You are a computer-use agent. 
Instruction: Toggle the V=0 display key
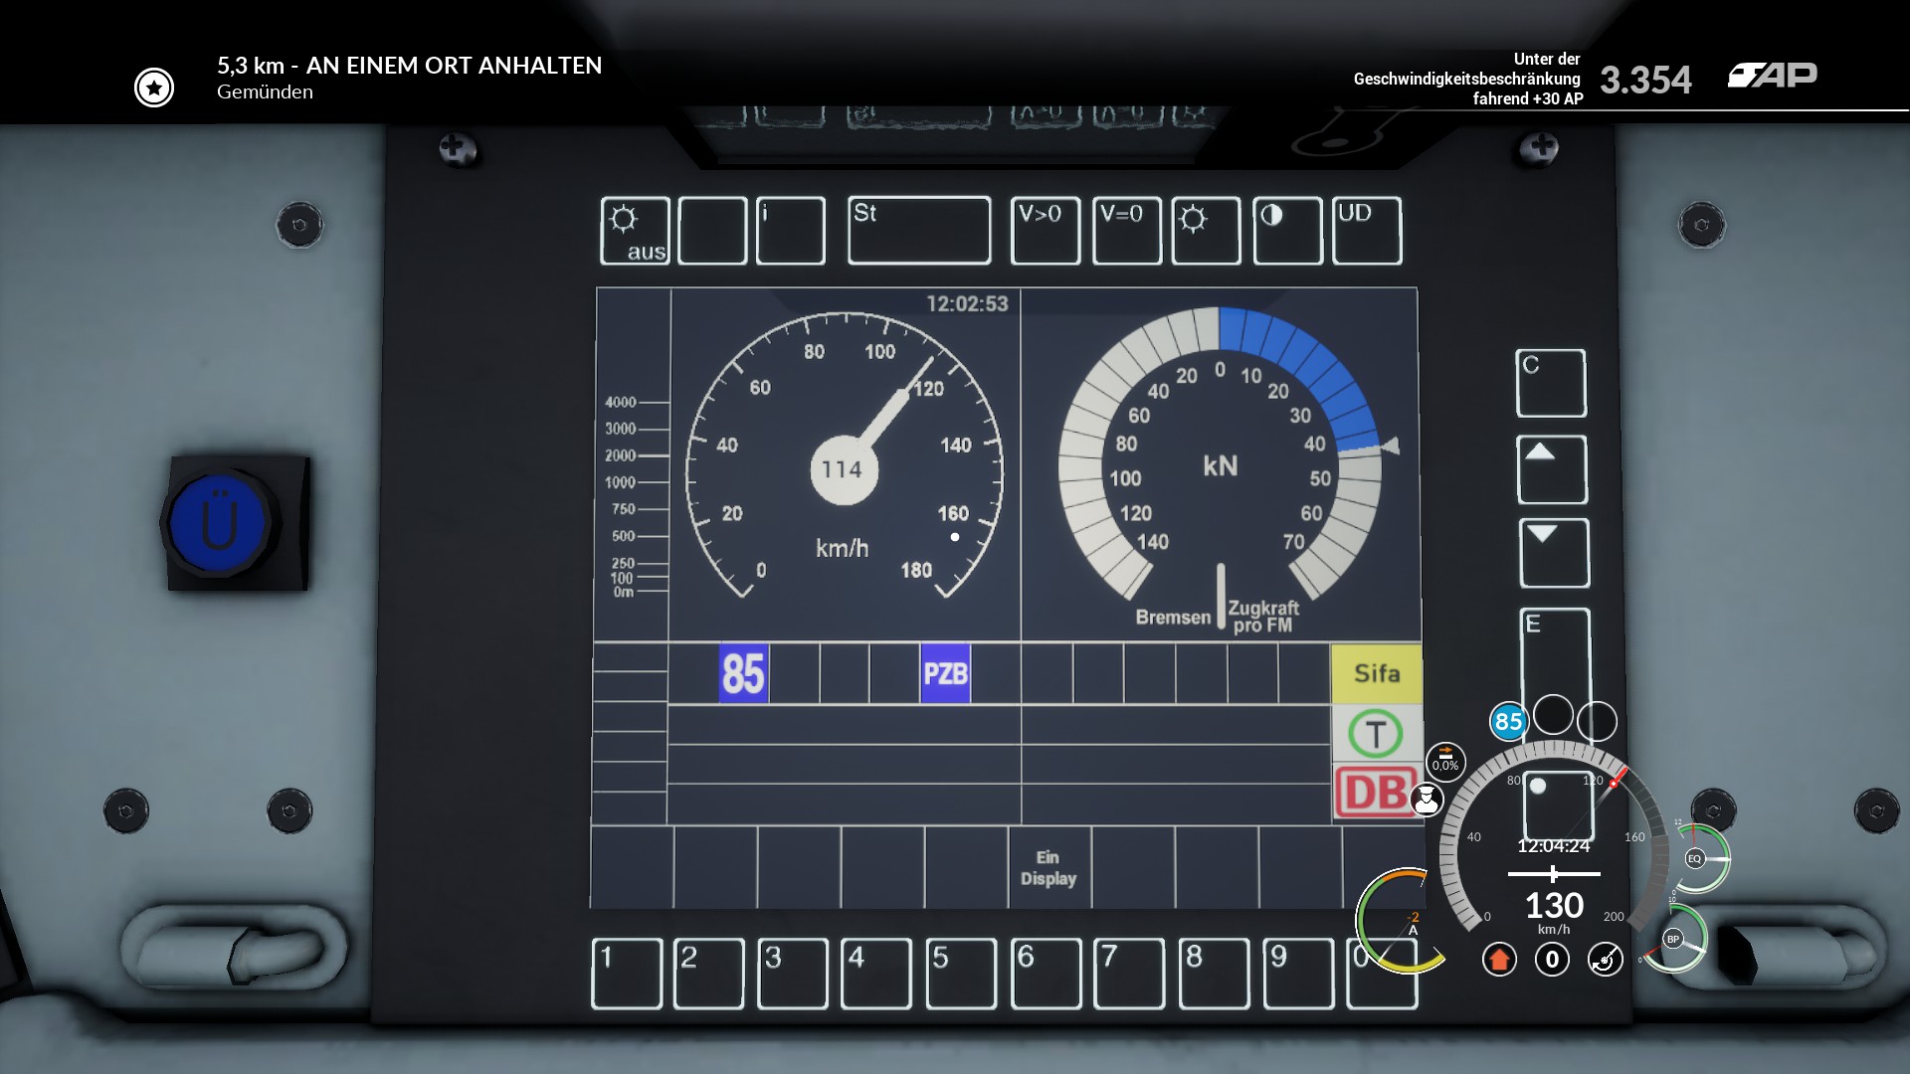(x=1126, y=231)
